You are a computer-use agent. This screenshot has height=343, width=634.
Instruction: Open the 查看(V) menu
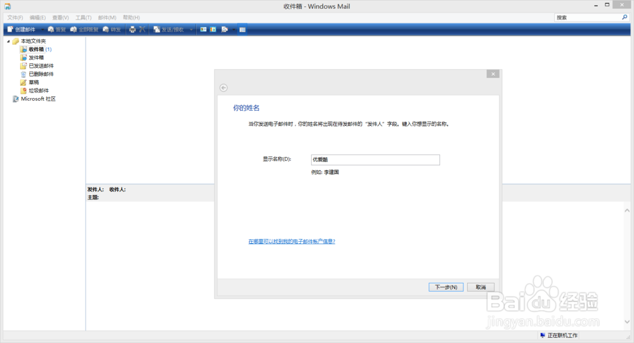(x=60, y=18)
